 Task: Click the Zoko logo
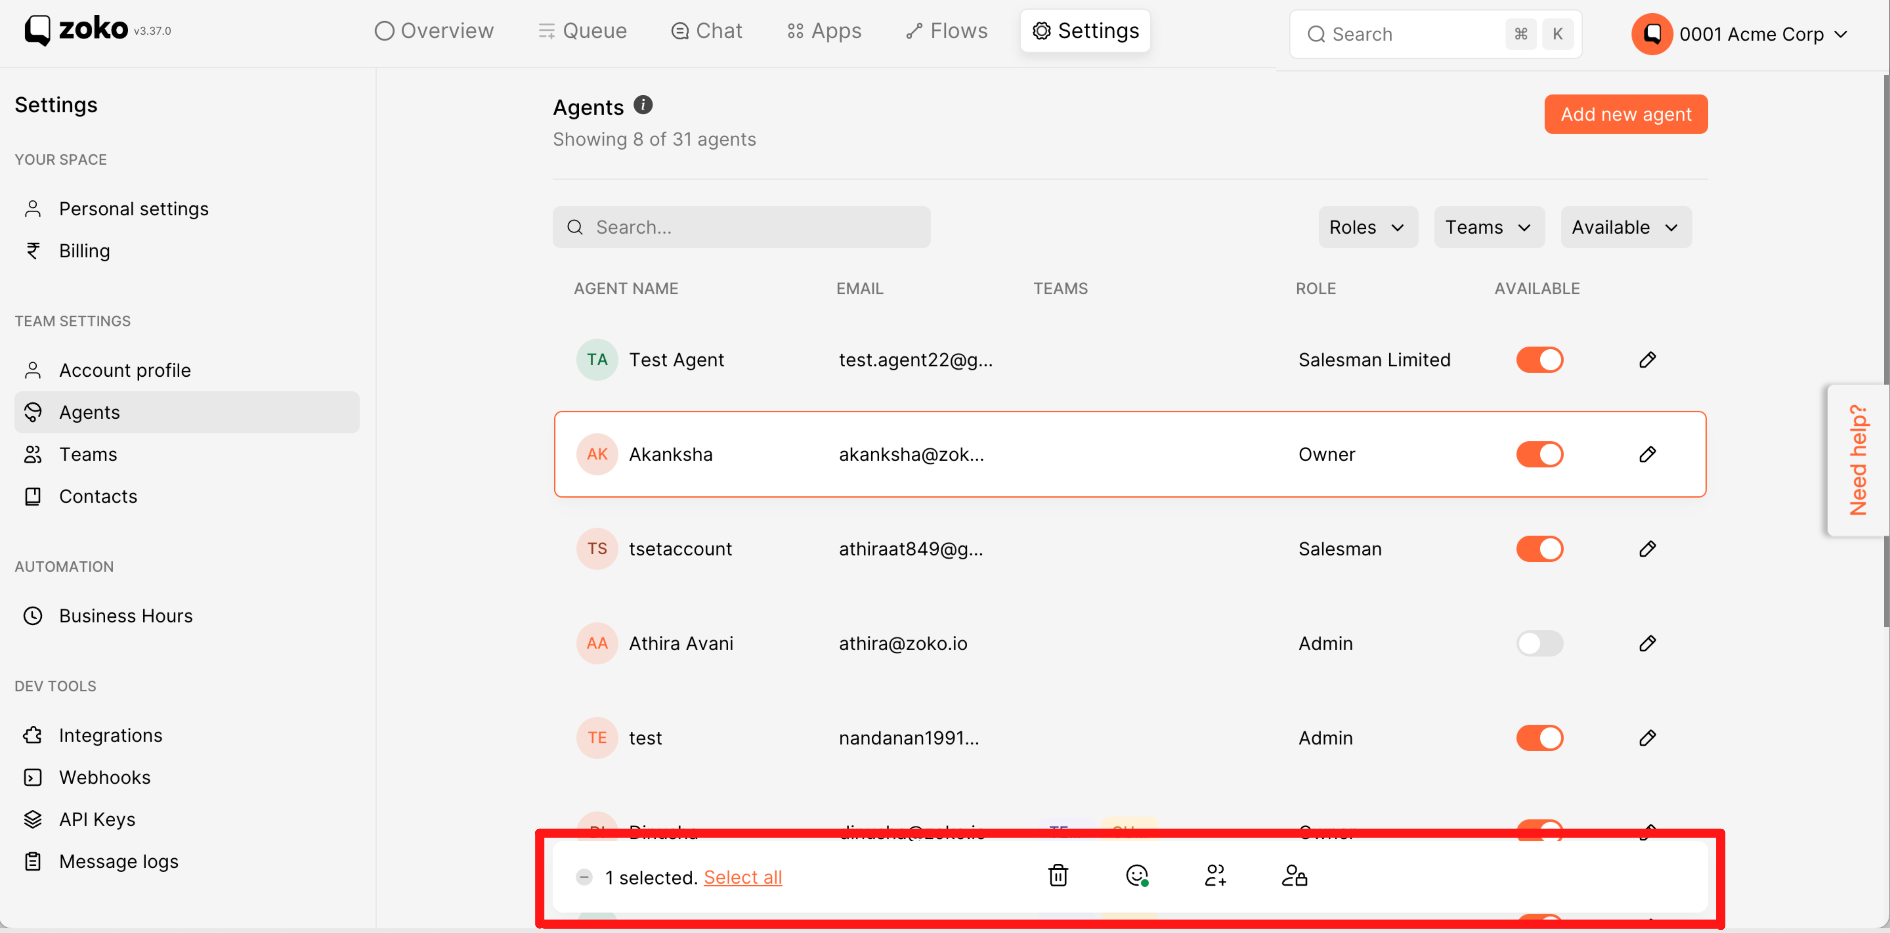(x=76, y=30)
